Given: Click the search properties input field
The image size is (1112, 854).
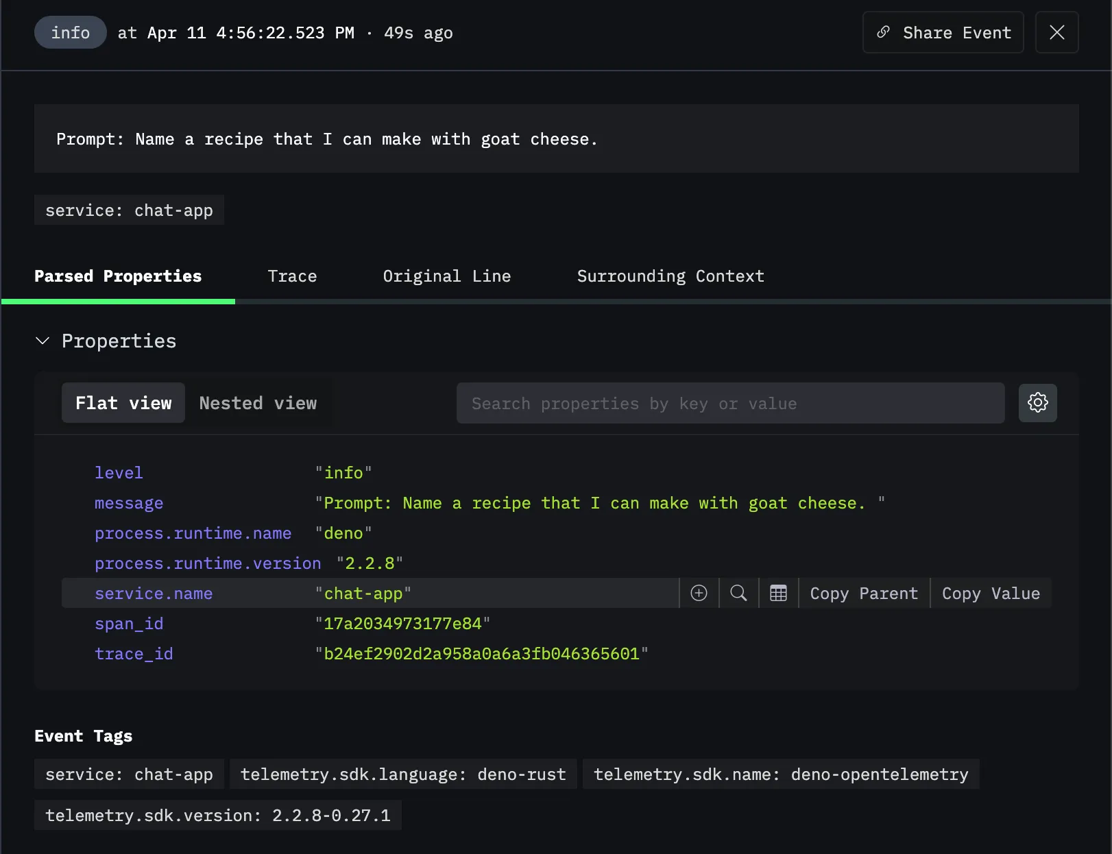Looking at the screenshot, I should [730, 403].
